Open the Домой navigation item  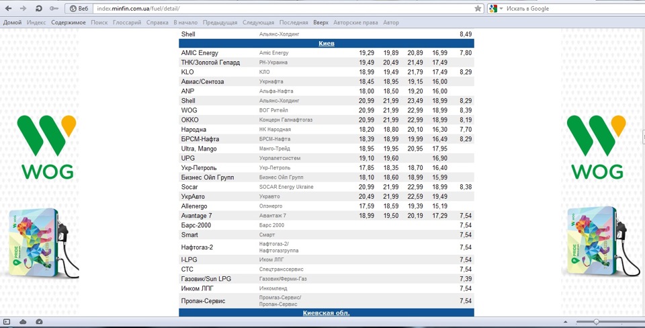pos(12,23)
